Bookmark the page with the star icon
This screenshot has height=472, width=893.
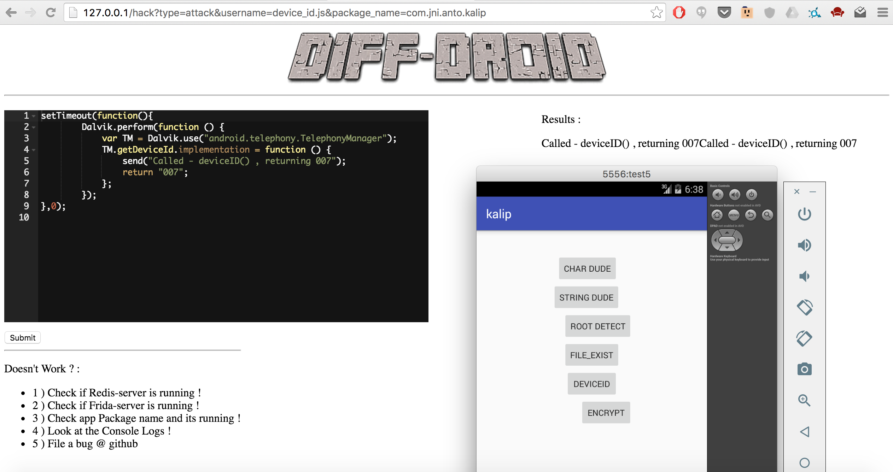pos(656,13)
